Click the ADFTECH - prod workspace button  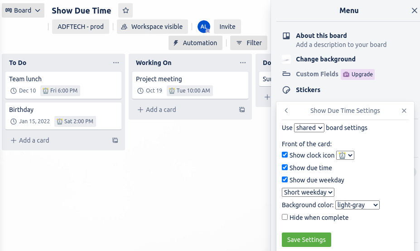(x=81, y=27)
